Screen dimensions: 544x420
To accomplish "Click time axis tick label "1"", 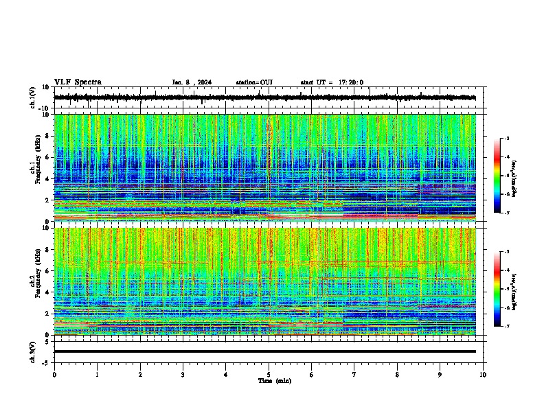I will [97, 375].
